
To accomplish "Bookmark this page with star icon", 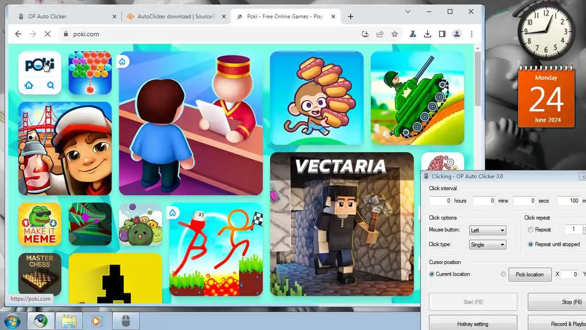I will point(395,34).
